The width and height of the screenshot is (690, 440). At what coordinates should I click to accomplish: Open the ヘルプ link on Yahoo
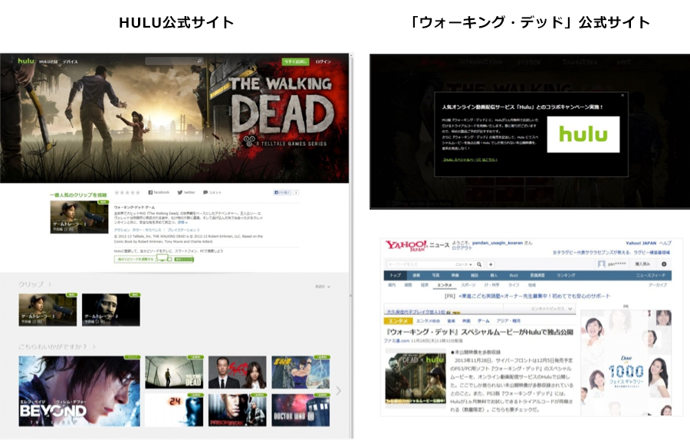665,243
